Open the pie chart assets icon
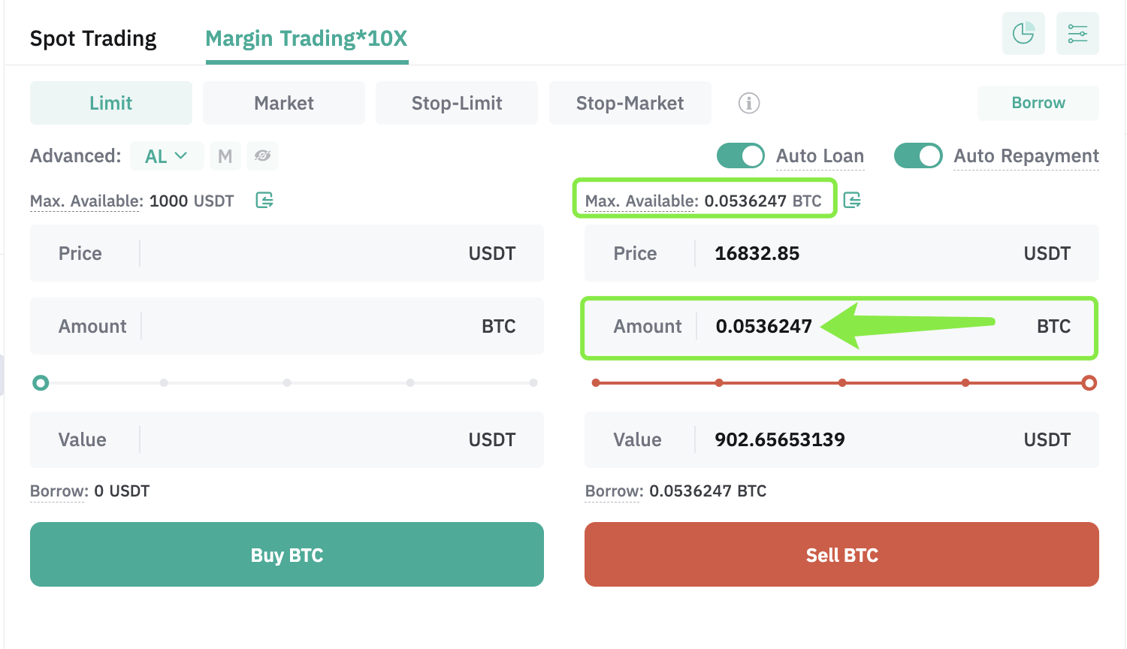Viewport: 1127px width, 649px height. pyautogui.click(x=1023, y=34)
